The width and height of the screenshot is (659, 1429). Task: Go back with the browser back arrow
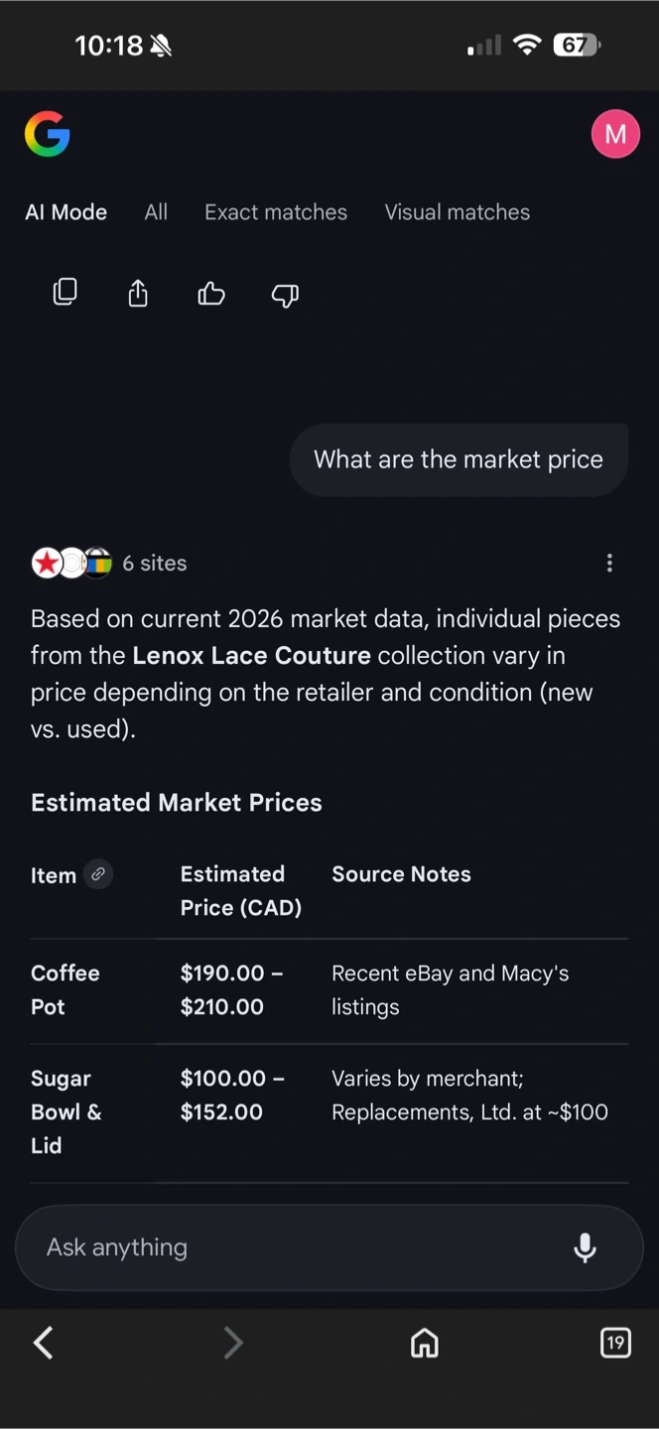click(44, 1343)
